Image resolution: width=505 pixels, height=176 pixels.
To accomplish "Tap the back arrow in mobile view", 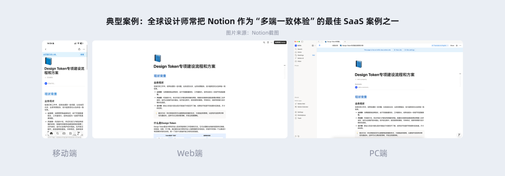I will (46, 49).
